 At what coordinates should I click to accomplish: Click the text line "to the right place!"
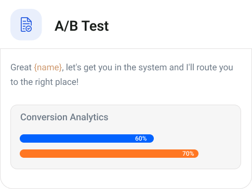45,82
